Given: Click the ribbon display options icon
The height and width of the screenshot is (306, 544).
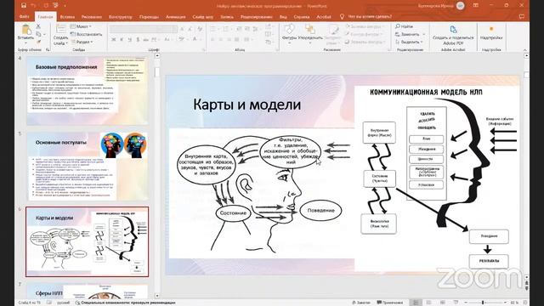Looking at the screenshot, I should (x=476, y=6).
